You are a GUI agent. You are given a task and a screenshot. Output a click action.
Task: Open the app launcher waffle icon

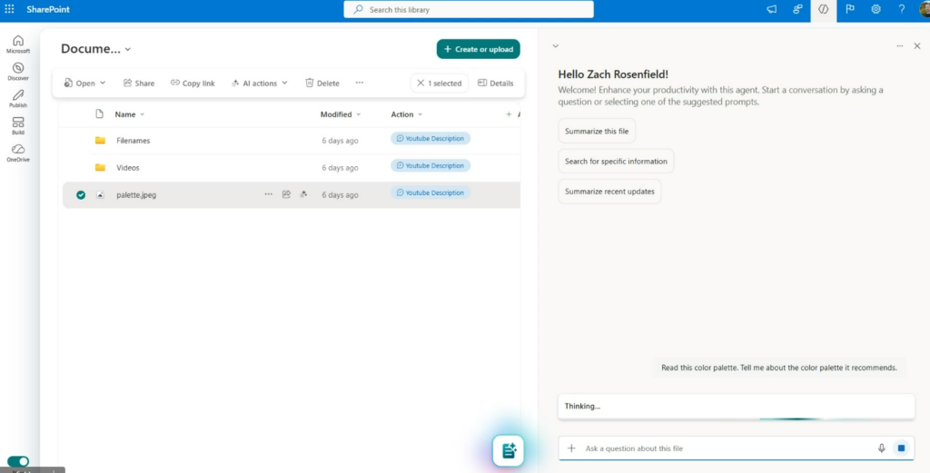(x=10, y=9)
